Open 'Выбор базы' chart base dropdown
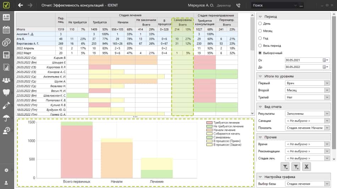337x189 pixels. [x=307, y=184]
